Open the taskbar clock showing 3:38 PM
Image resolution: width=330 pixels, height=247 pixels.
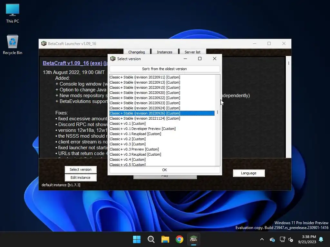[x=307, y=239]
